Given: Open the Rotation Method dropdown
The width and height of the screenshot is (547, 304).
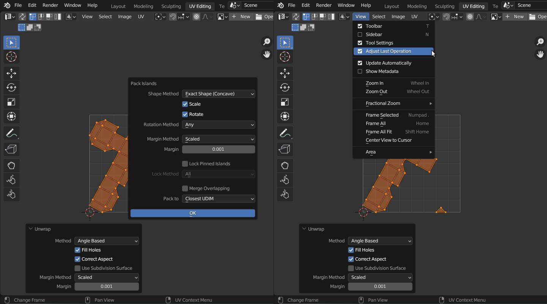Looking at the screenshot, I should [218, 125].
